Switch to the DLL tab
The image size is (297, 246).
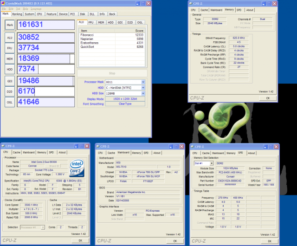click(92, 14)
